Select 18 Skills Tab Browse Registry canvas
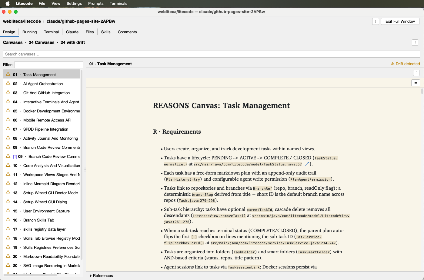 42,238
